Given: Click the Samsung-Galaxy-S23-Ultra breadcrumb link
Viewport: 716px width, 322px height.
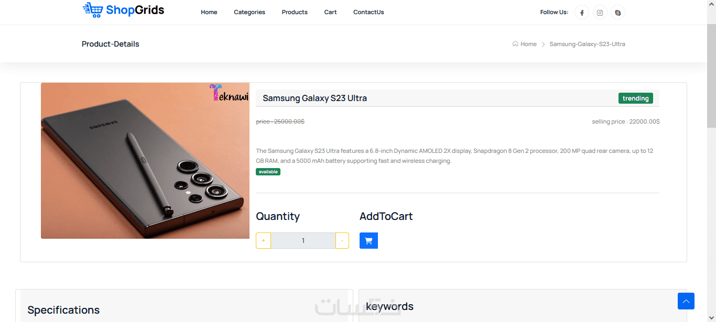Looking at the screenshot, I should click(x=587, y=44).
